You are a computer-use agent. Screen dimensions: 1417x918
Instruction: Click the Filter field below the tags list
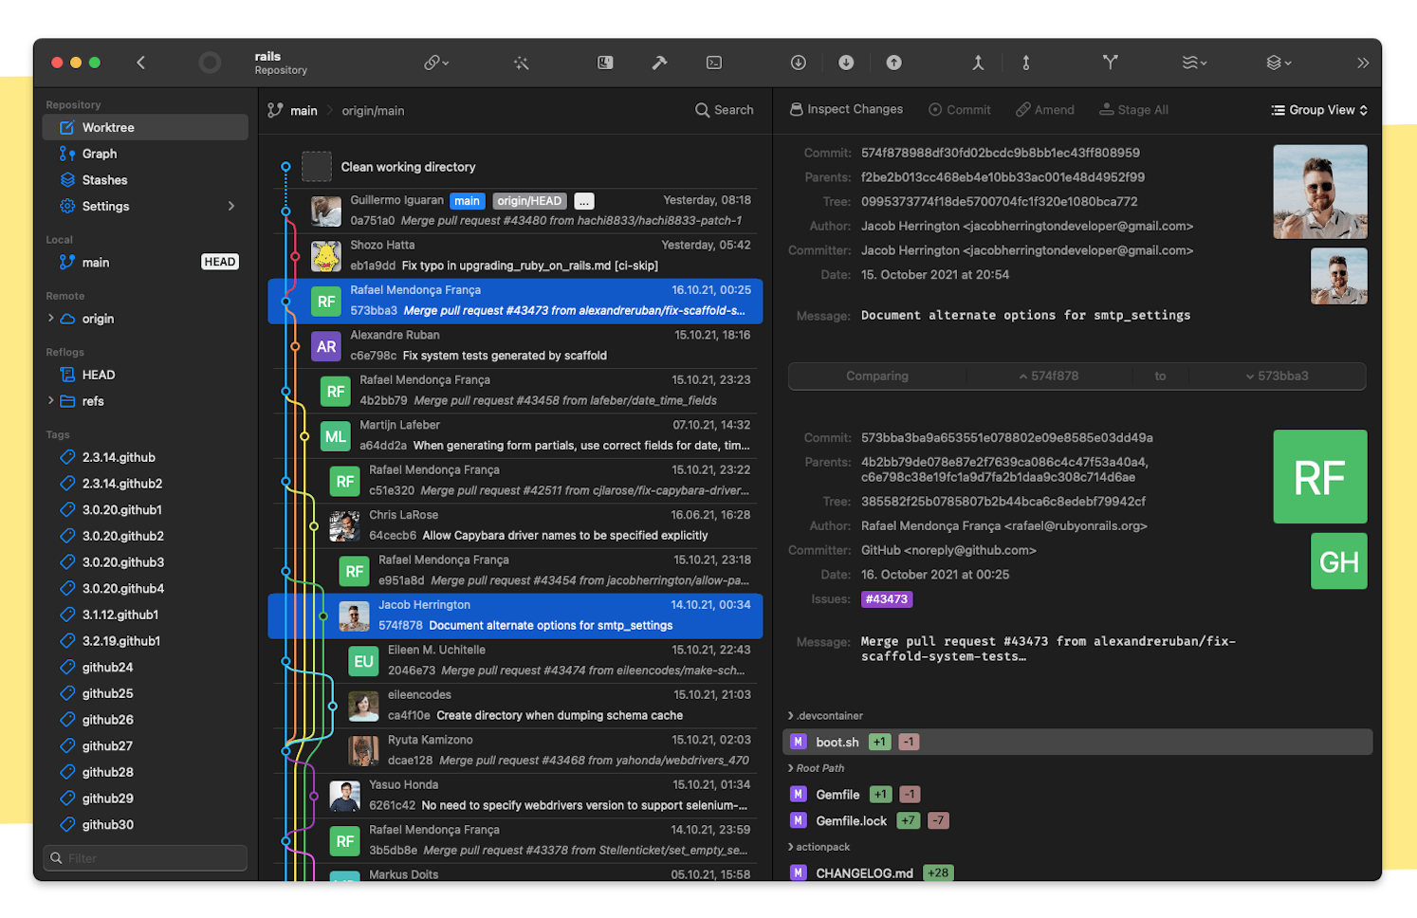[x=144, y=857]
